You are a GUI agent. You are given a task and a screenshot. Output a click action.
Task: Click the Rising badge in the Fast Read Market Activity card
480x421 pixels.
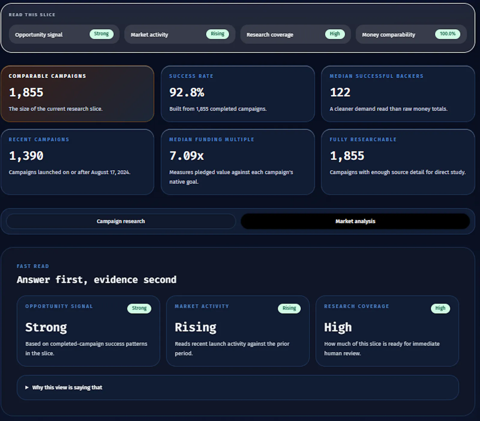coord(289,308)
